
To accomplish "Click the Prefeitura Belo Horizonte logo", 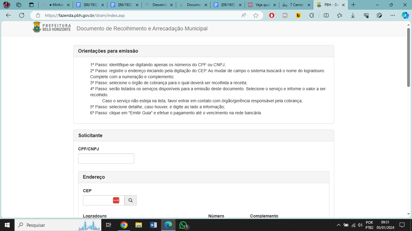I will click(52, 27).
